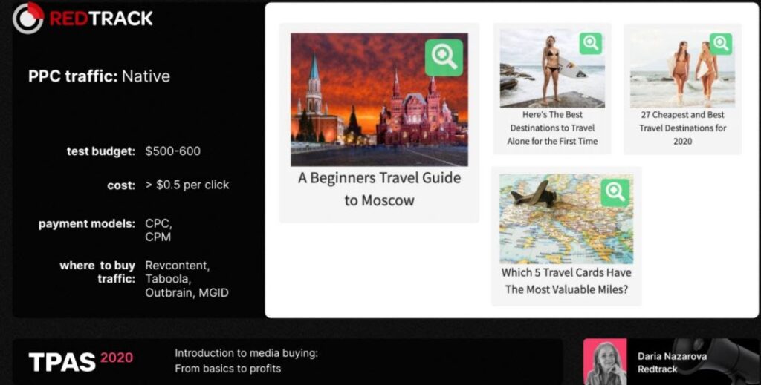Image resolution: width=761 pixels, height=385 pixels.
Task: Click the zoom magnifier on the Moscow image
Action: click(x=444, y=58)
